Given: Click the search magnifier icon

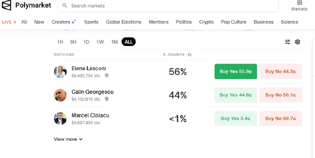Looking at the screenshot, I should 65,6.
